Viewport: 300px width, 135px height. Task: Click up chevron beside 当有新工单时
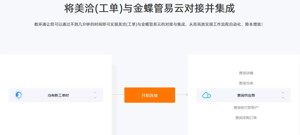pyautogui.click(x=95, y=93)
